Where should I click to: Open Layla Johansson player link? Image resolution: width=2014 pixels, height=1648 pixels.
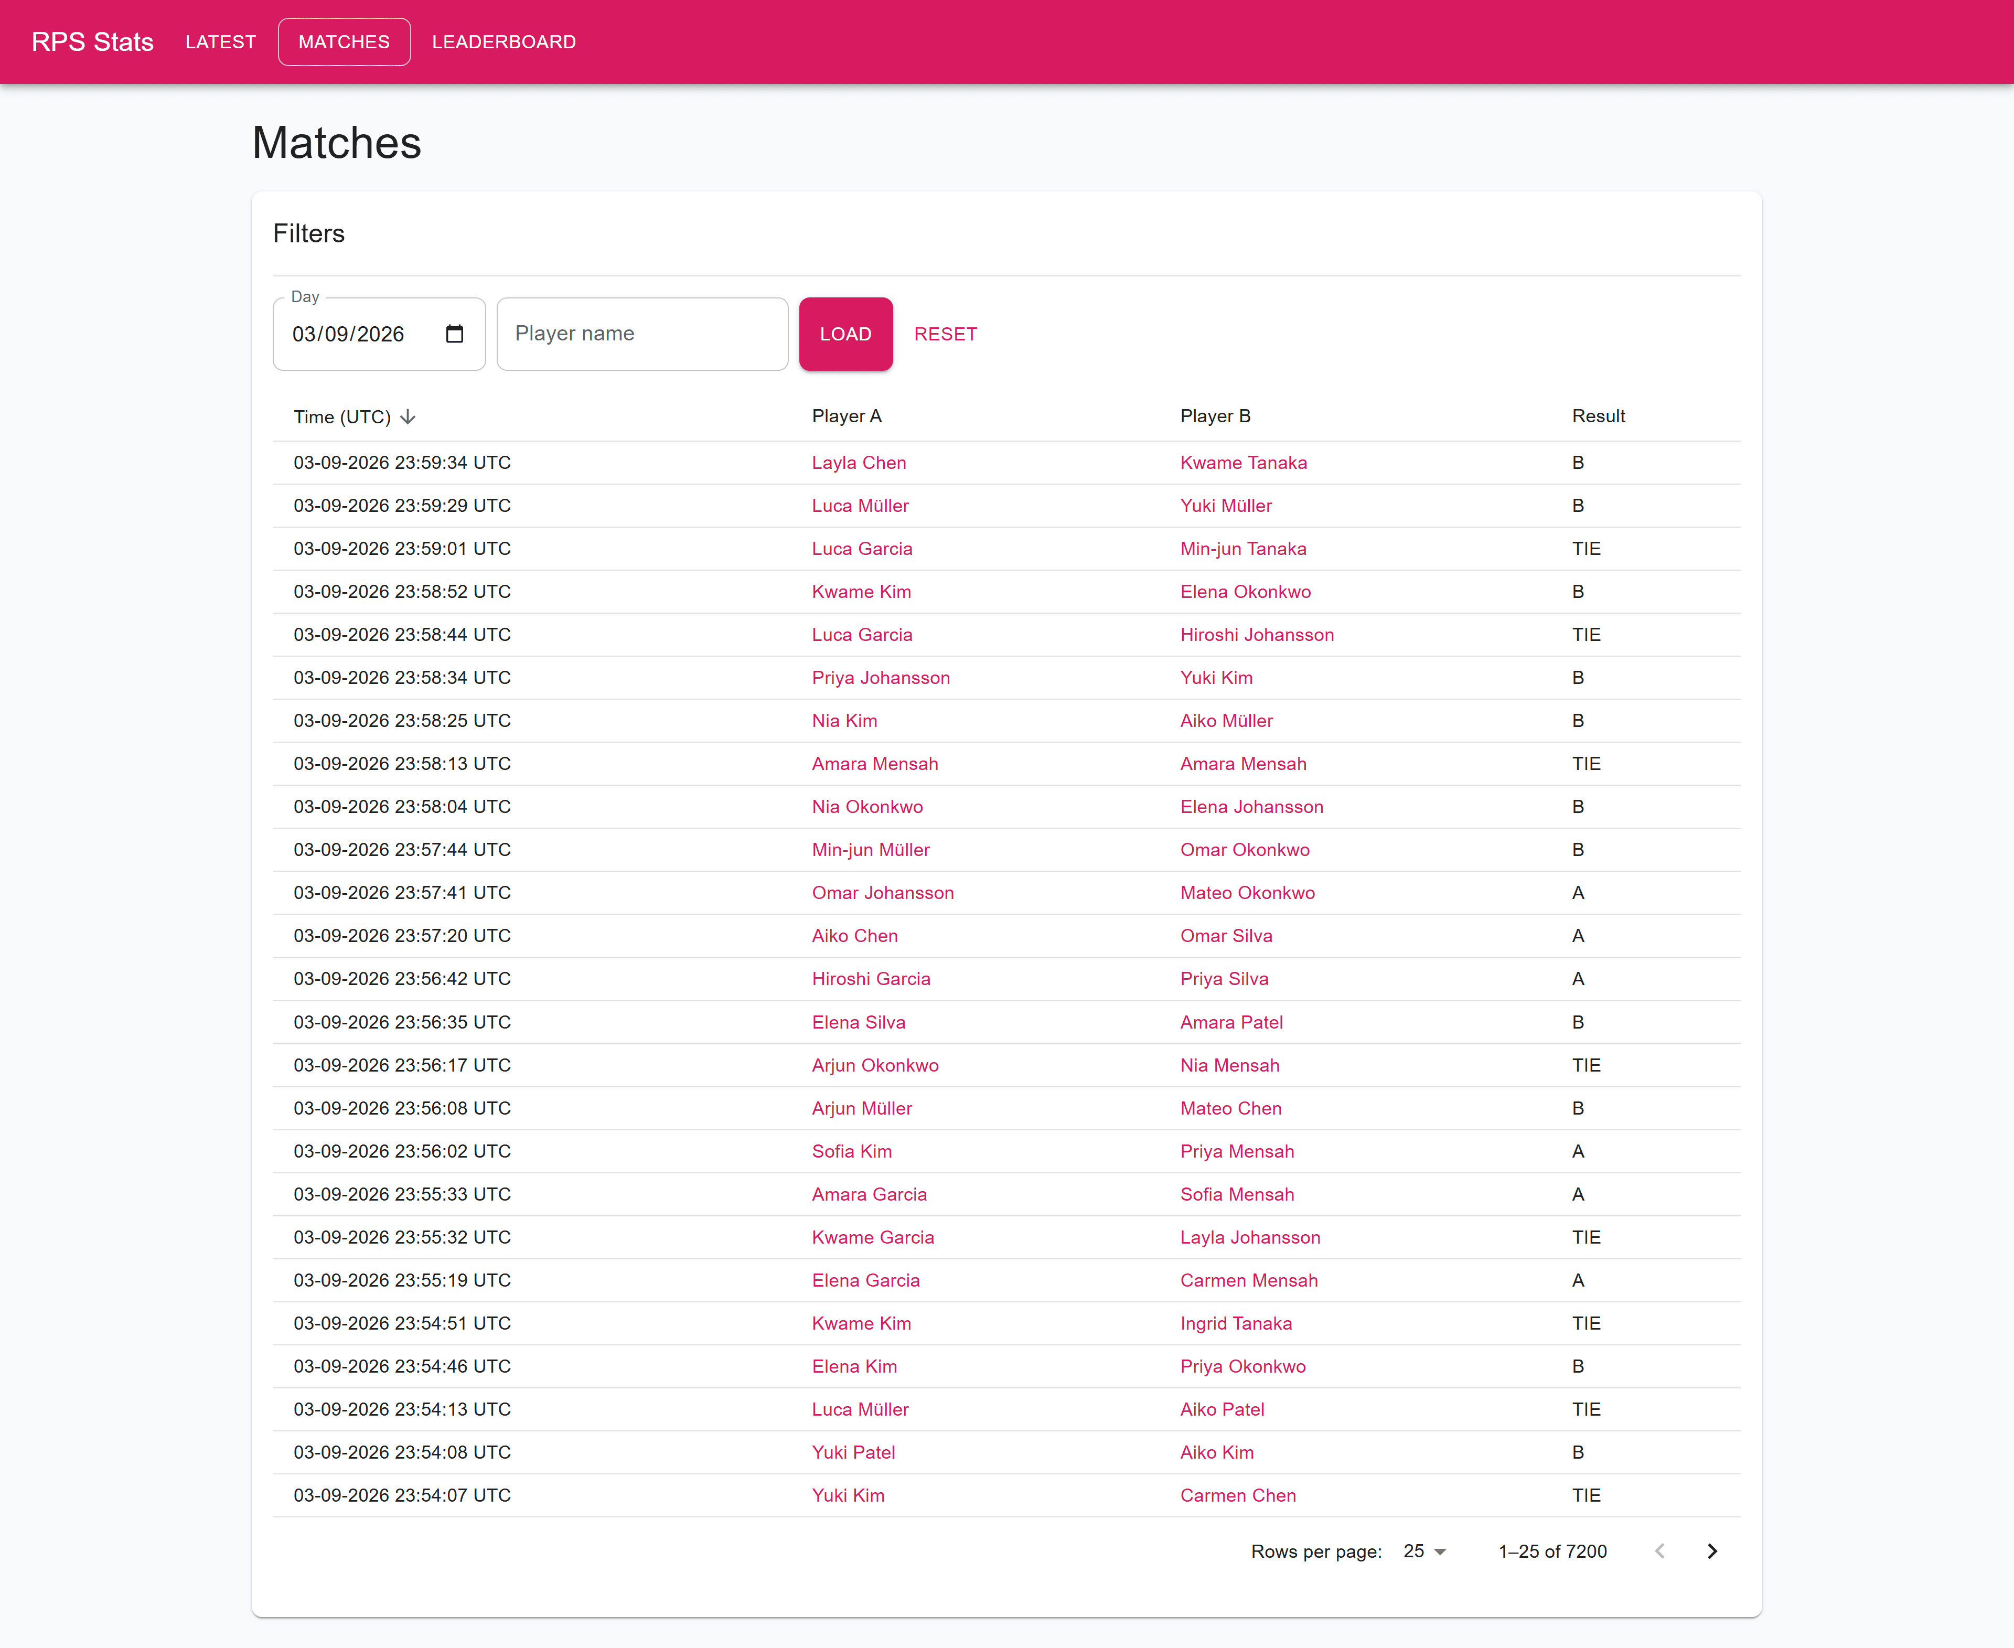tap(1250, 1237)
